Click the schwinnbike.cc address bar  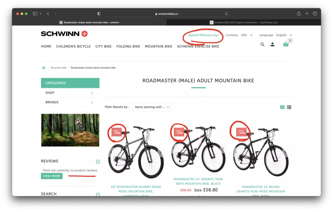click(166, 14)
